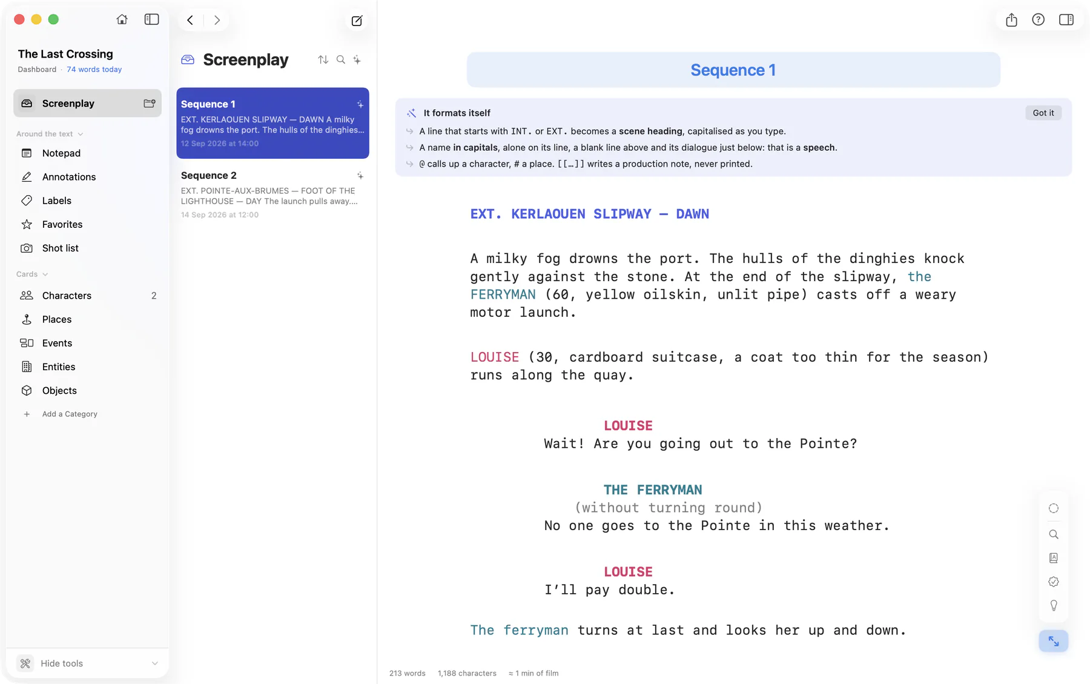The image size is (1090, 684).
Task: Select the Sequence 2 card
Action: (x=272, y=194)
